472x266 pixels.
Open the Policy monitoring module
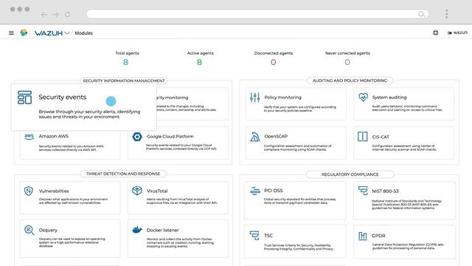(x=296, y=103)
